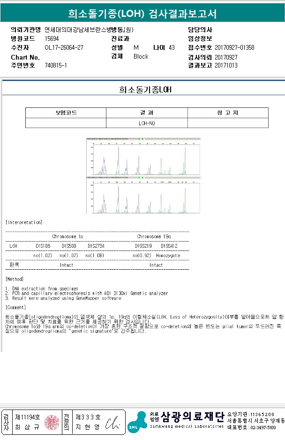The width and height of the screenshot is (285, 440).
Task: Click the green markers above the upper chart
Action: click(141, 139)
